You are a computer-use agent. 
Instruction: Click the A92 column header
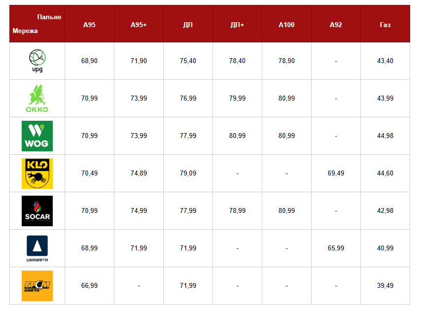[x=336, y=25]
